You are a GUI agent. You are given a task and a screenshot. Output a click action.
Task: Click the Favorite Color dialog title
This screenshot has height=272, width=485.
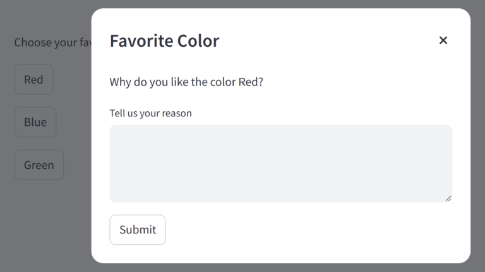(x=164, y=40)
